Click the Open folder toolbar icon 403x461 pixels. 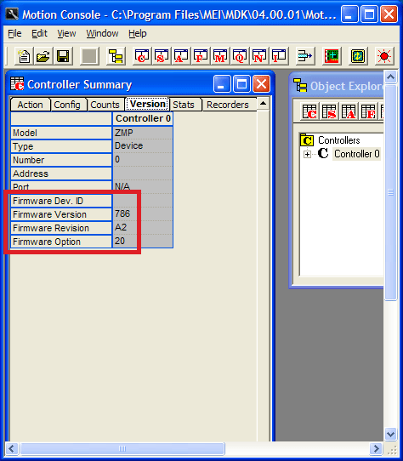coord(43,56)
